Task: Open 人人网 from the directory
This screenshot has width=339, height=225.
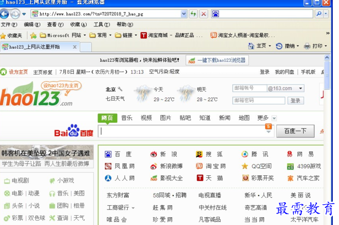Action: coord(120,178)
